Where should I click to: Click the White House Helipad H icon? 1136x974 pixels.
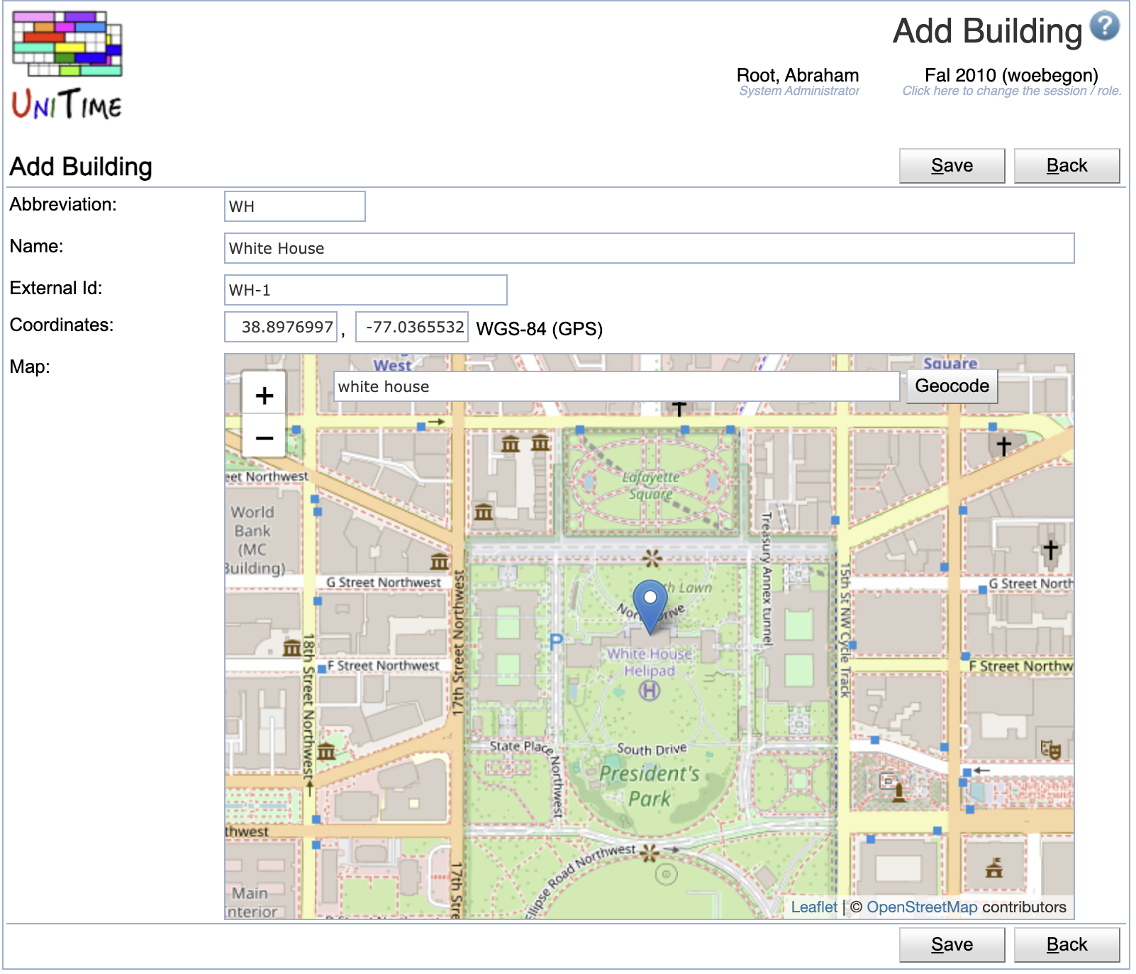click(x=650, y=690)
